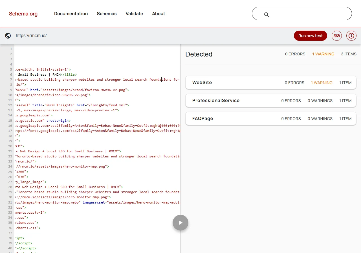Click the Schema.org logo
Viewport: 361px width, 253px height.
click(x=23, y=14)
